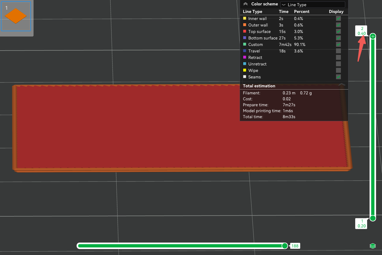Click the layers stack icon at bottom right
This screenshot has height=255, width=382.
(x=373, y=246)
